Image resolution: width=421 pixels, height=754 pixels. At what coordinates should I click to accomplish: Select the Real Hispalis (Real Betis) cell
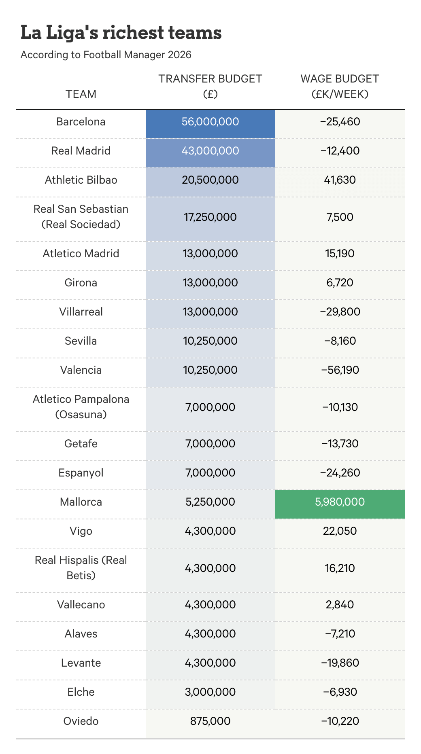pyautogui.click(x=81, y=568)
